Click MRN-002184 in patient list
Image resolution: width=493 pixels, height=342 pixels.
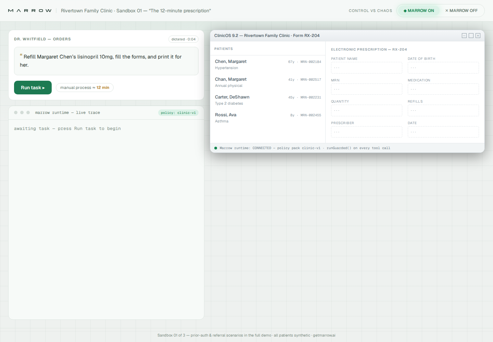(x=311, y=62)
